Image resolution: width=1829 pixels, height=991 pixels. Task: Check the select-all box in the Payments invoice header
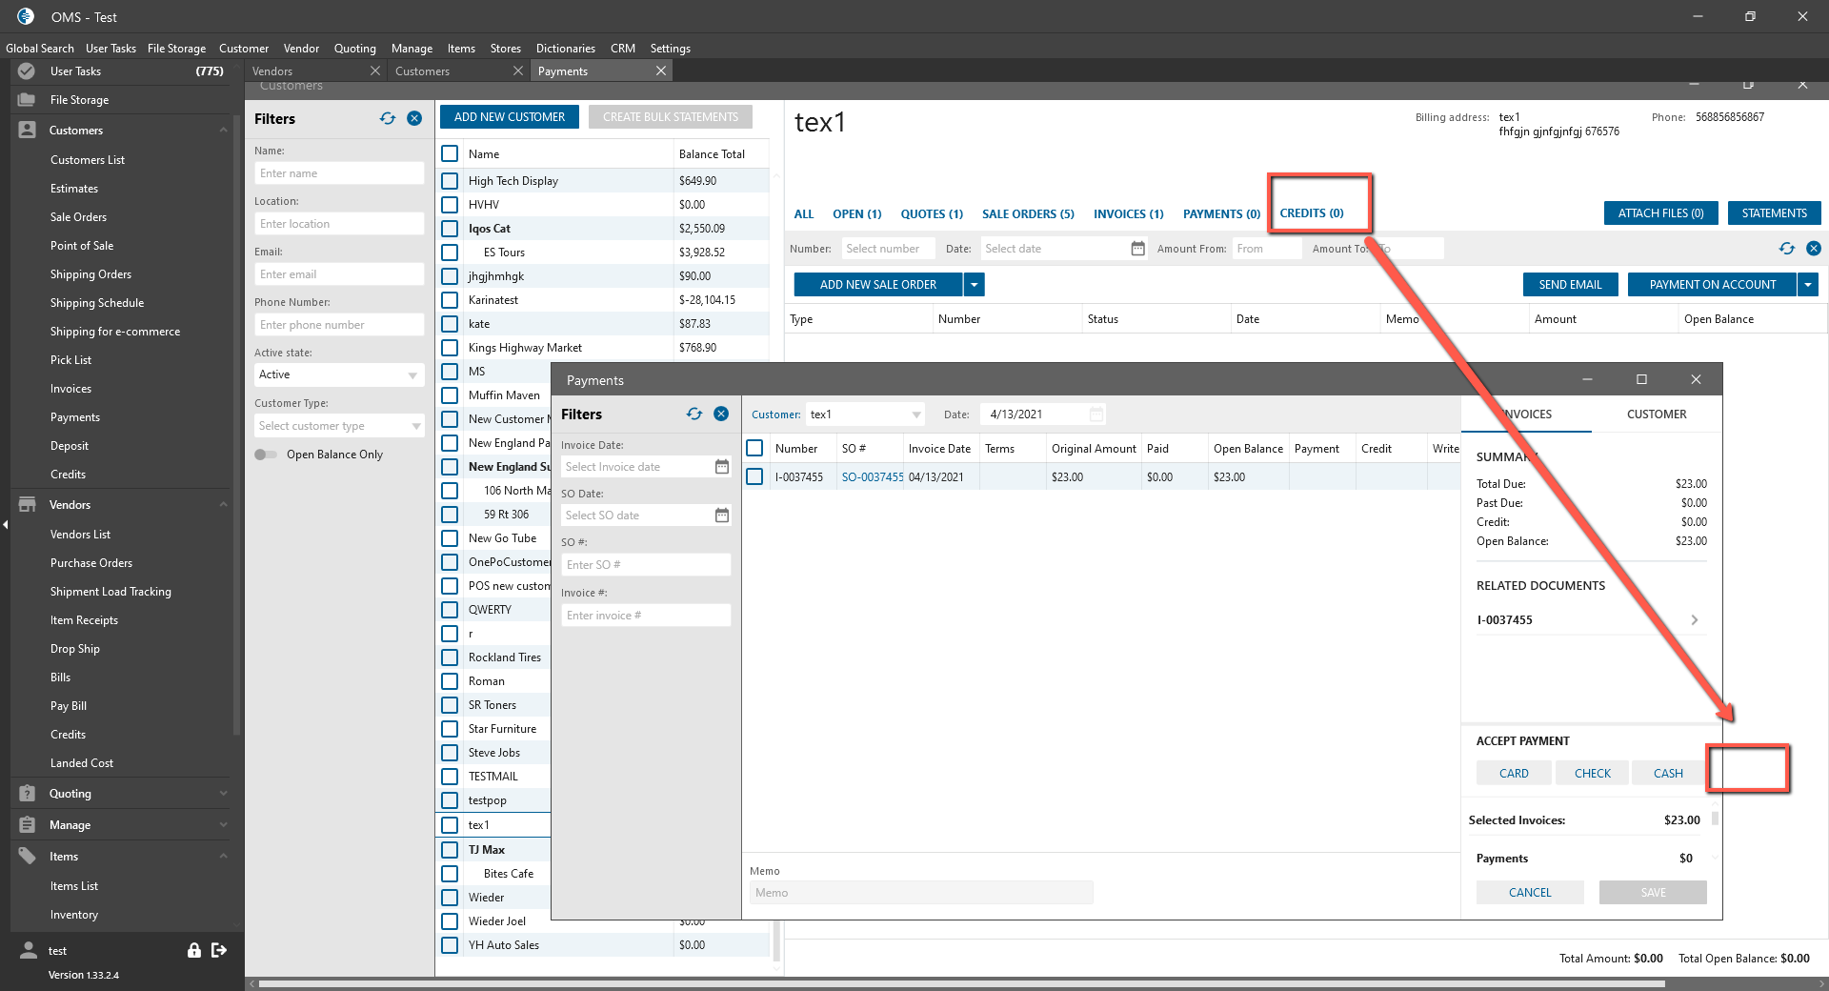[x=754, y=448]
